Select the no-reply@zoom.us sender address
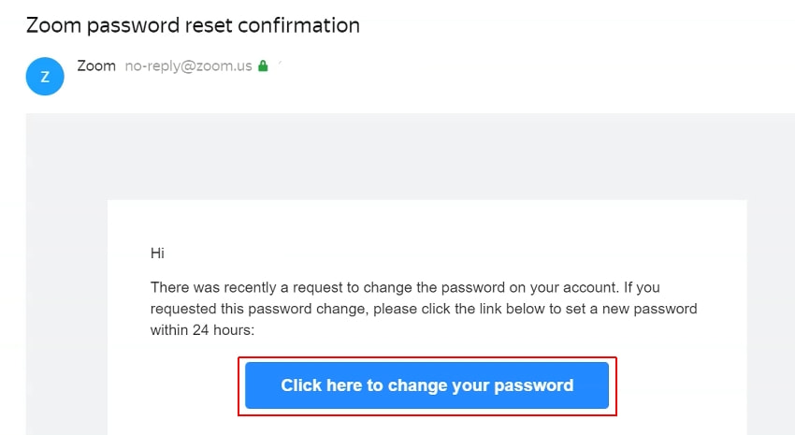Image resolution: width=795 pixels, height=435 pixels. 188,66
